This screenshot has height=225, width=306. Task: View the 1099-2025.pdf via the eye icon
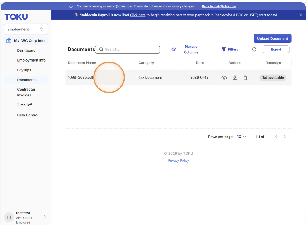pos(224,78)
